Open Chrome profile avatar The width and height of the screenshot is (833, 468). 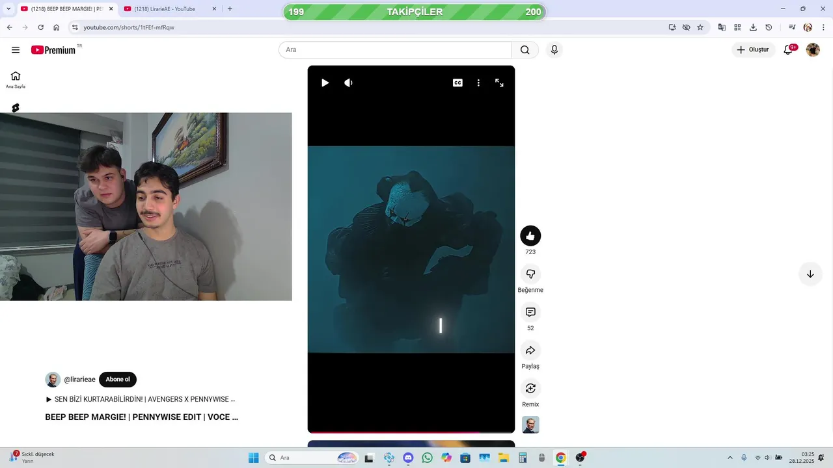point(808,27)
